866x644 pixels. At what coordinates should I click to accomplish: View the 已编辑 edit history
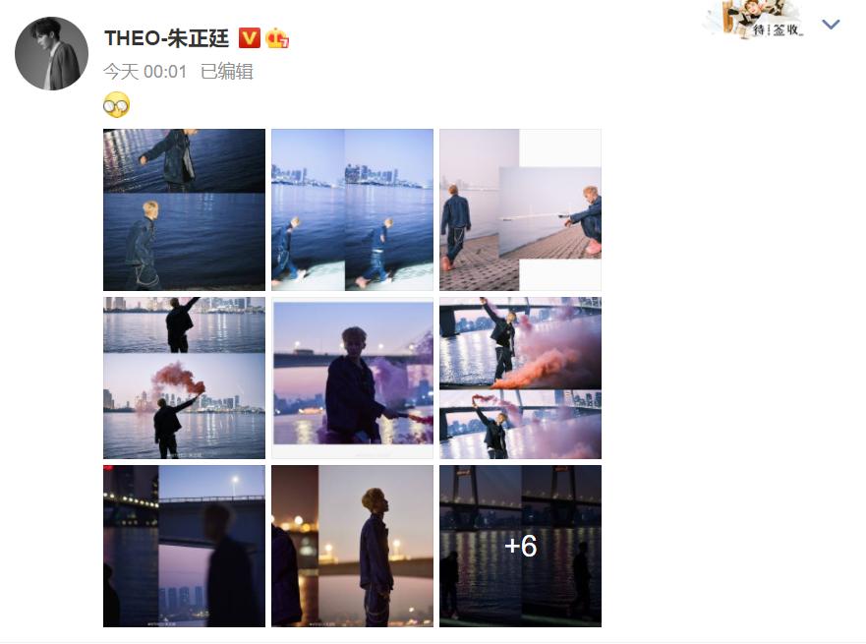[x=226, y=71]
